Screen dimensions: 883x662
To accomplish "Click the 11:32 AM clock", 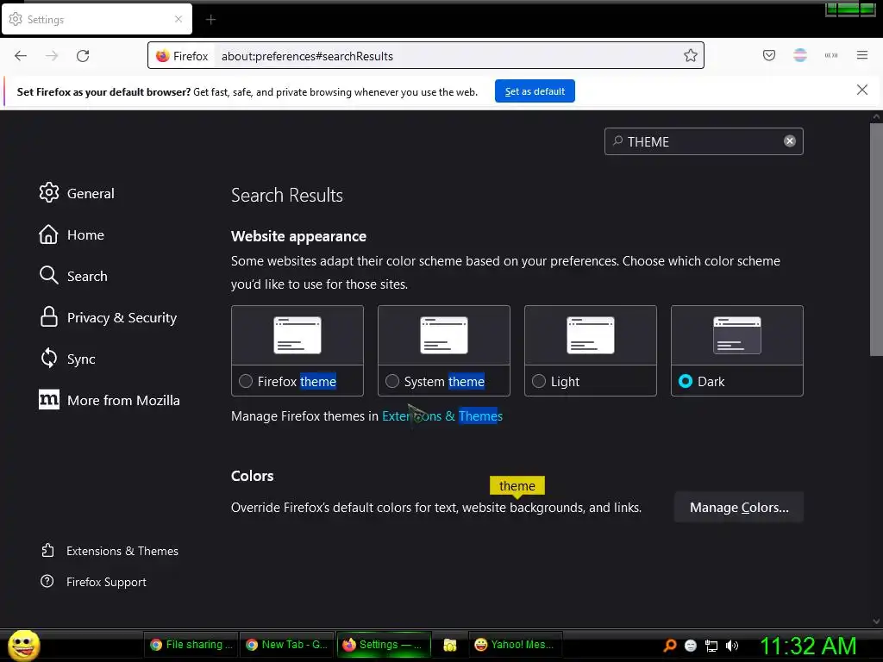I will click(x=808, y=646).
